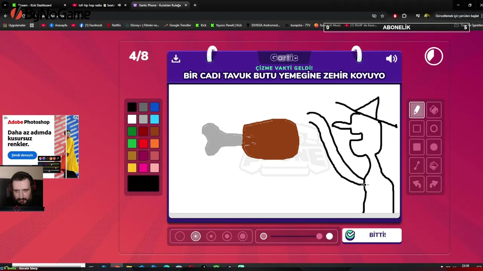This screenshot has height=271, width=483.
Task: Adjust the opacity slider track
Action: [x=297, y=236]
